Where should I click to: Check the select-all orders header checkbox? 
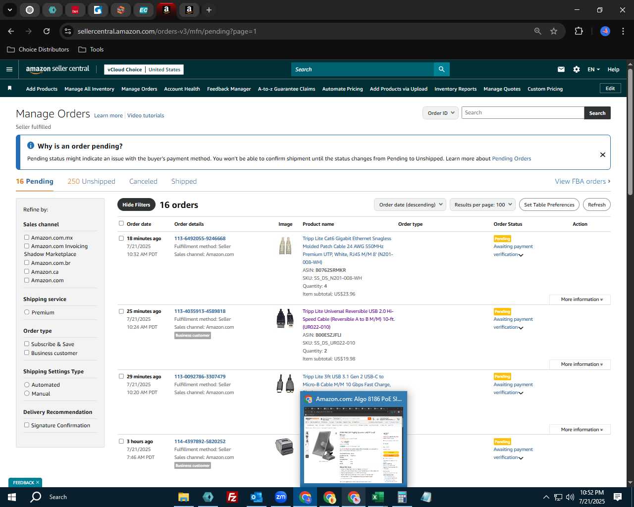[x=121, y=223]
